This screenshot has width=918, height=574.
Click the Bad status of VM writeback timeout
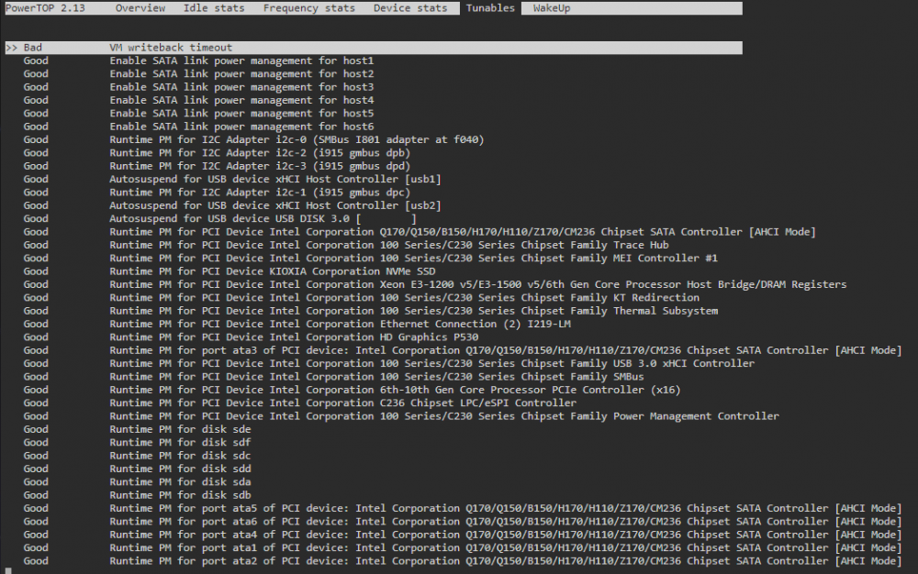(32, 48)
